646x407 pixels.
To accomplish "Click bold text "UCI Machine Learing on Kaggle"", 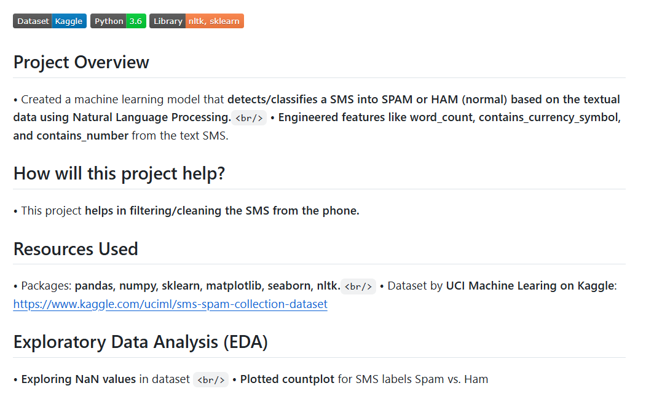I will (530, 286).
